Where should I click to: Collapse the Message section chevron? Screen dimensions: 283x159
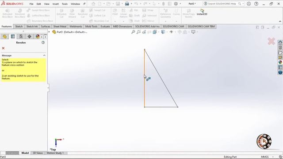[44, 55]
